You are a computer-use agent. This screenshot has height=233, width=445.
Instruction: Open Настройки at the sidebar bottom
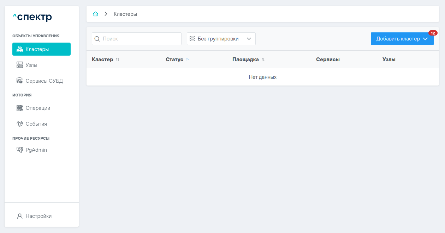click(38, 216)
